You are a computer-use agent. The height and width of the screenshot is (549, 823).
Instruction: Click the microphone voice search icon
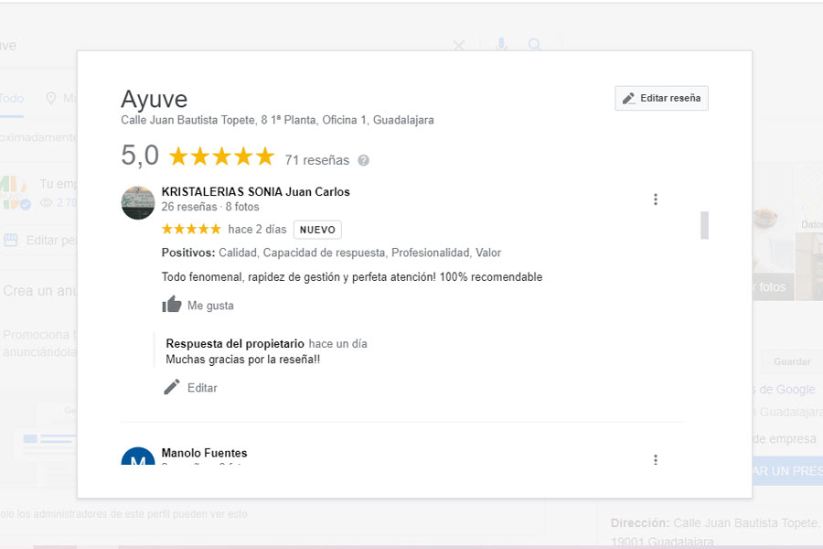pos(501,45)
